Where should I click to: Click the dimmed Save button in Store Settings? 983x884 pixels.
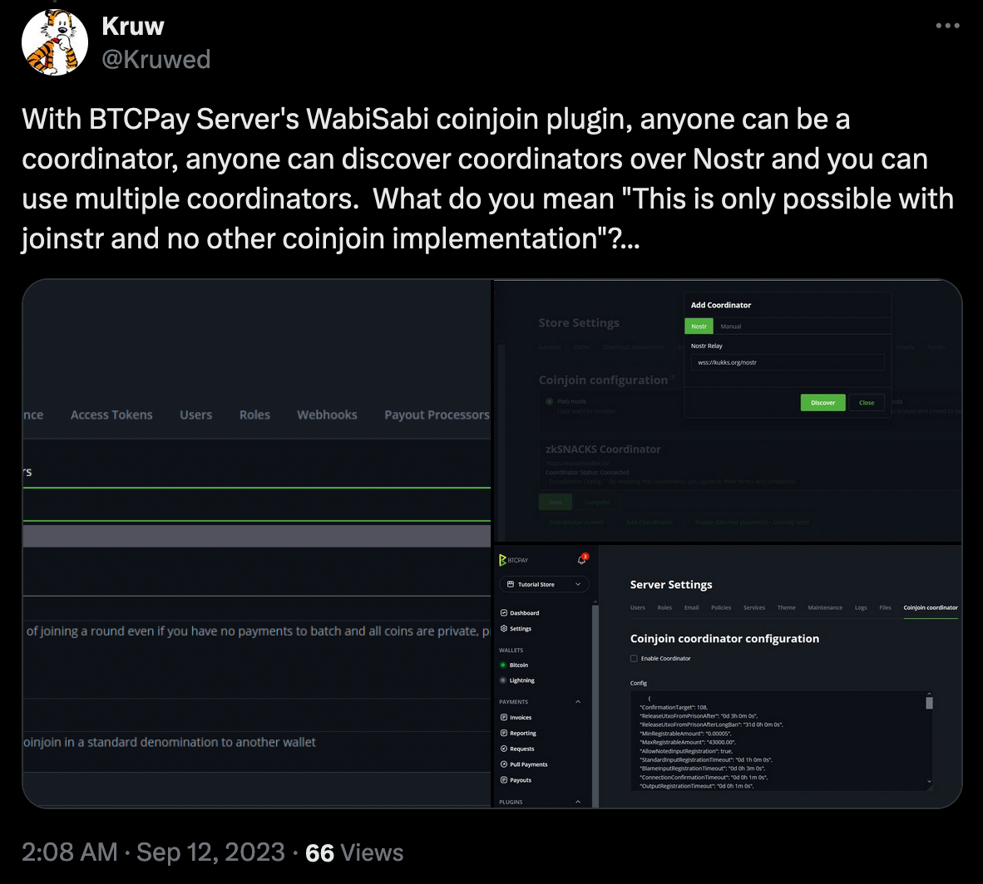click(556, 503)
